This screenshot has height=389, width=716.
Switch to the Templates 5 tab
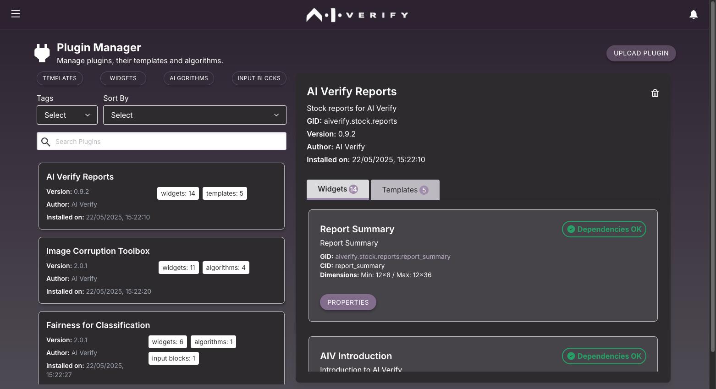coord(405,190)
